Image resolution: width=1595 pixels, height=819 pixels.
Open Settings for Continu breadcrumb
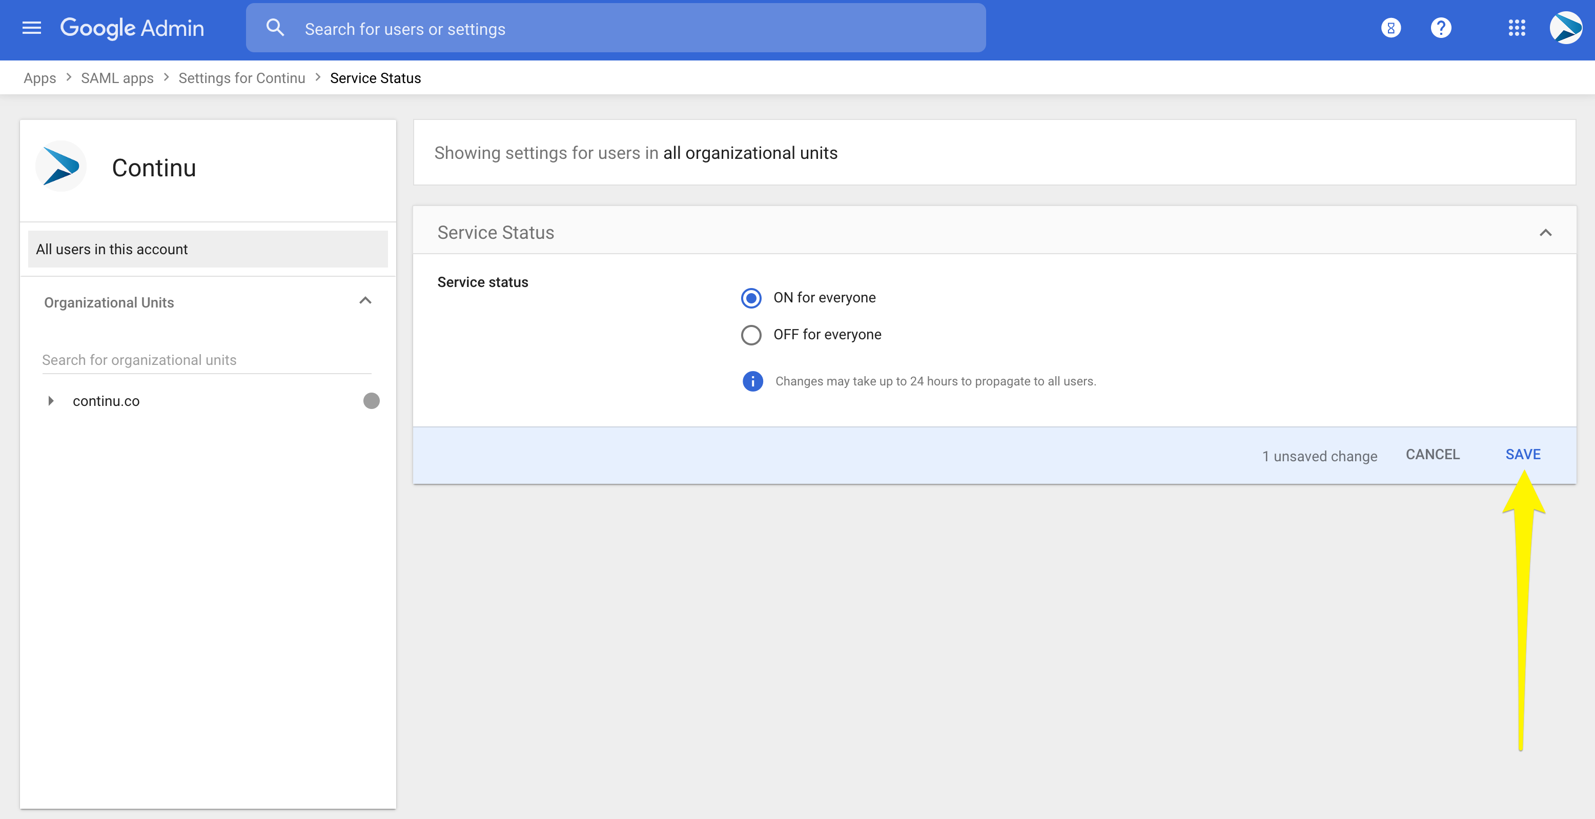tap(241, 78)
